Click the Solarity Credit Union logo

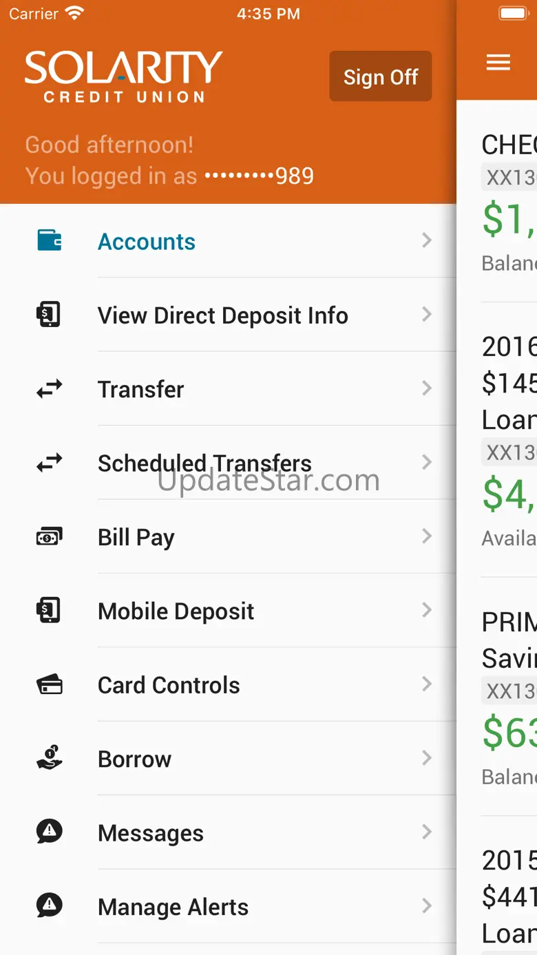(x=124, y=76)
